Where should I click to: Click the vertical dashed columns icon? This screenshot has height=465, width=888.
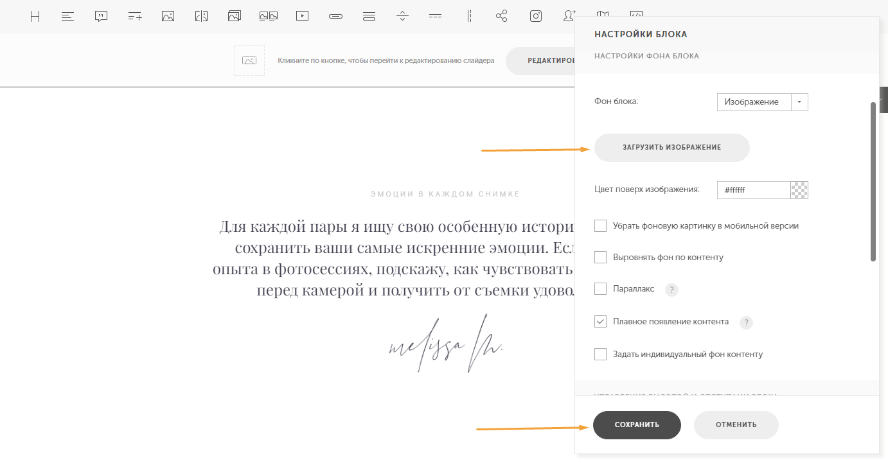coord(470,17)
